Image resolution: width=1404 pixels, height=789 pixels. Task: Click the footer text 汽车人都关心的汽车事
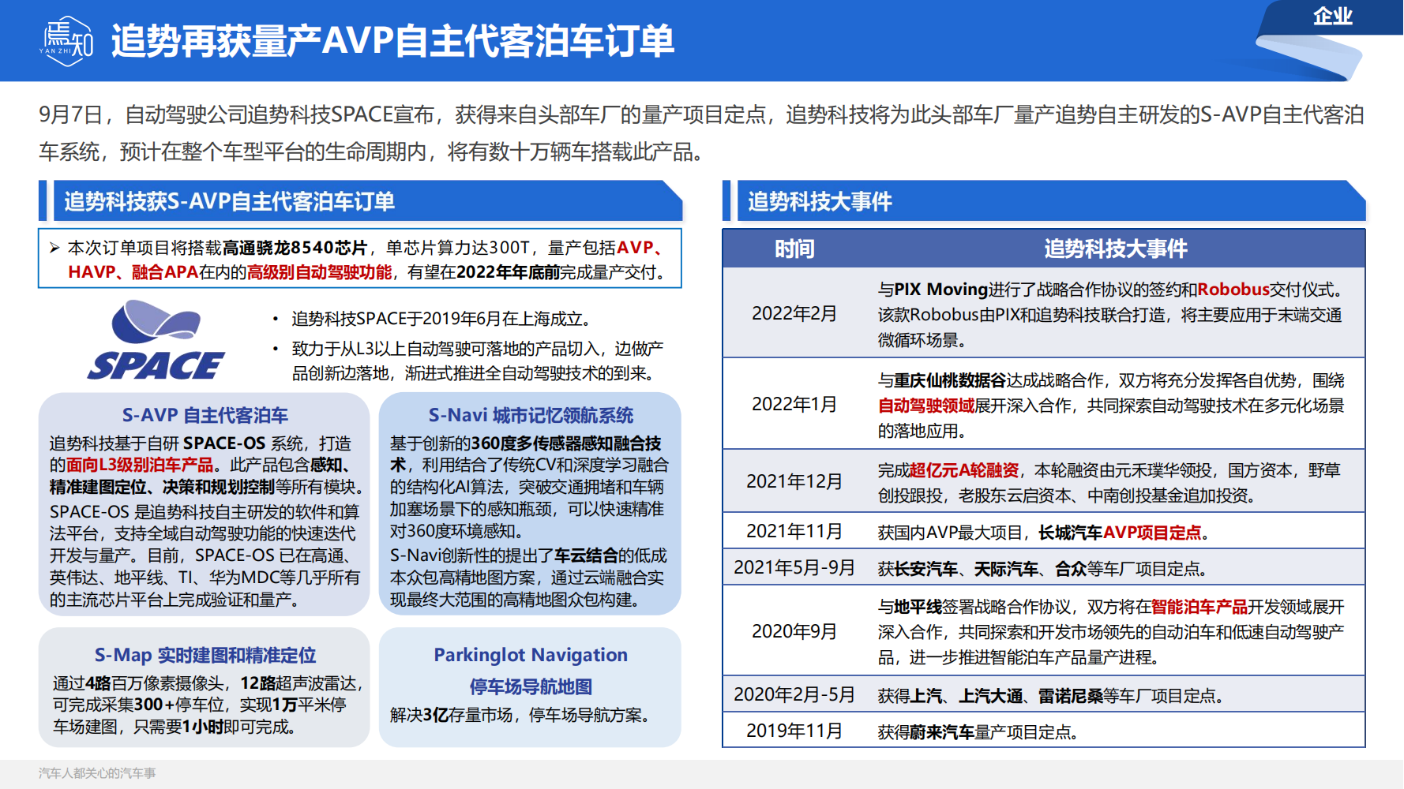pos(97,773)
